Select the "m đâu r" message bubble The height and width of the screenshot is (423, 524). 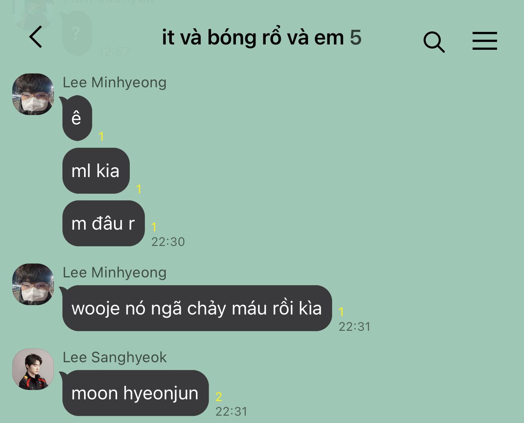(x=104, y=223)
